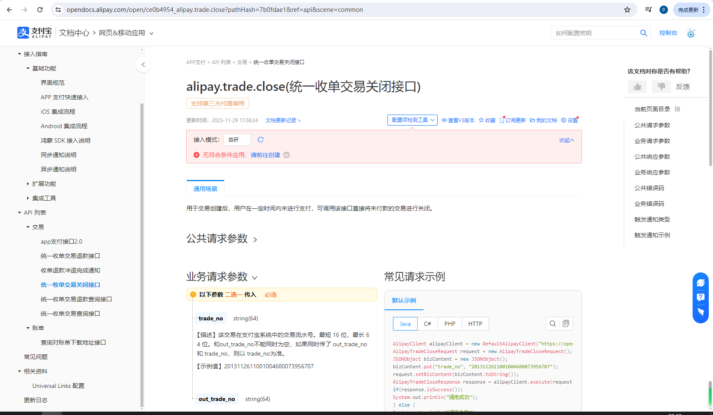
Task: Click 反馈 feedback button
Action: (683, 87)
